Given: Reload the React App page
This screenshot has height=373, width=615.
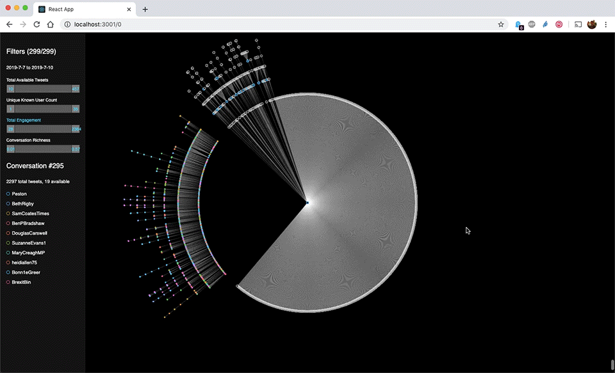Looking at the screenshot, I should (37, 24).
